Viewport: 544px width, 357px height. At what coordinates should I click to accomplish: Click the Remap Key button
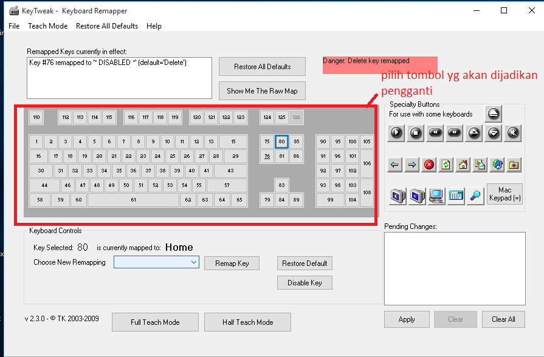click(x=232, y=263)
